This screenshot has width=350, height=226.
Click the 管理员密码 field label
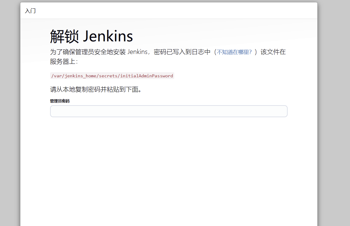coord(59,101)
